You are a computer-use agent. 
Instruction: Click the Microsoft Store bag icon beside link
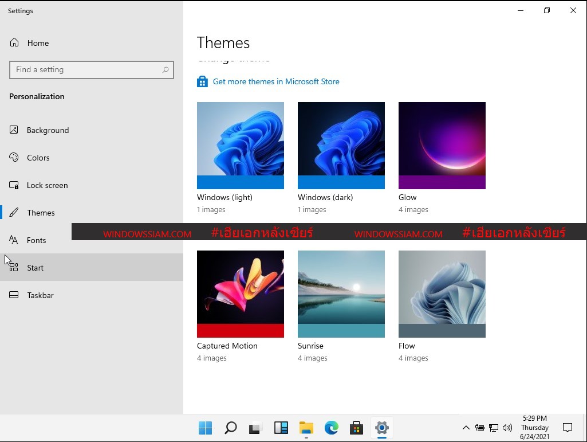pyautogui.click(x=202, y=81)
